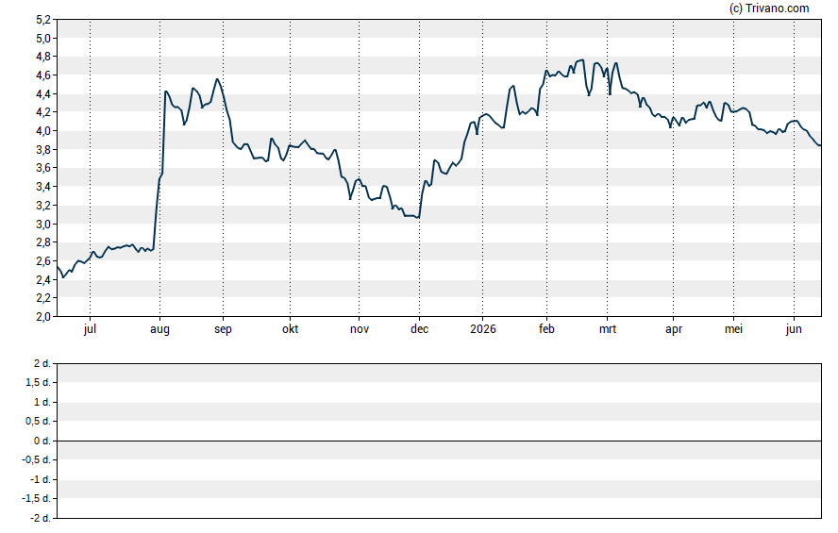838x533 pixels.
Task: Select the 'mei' axis label
Action: pyautogui.click(x=733, y=329)
